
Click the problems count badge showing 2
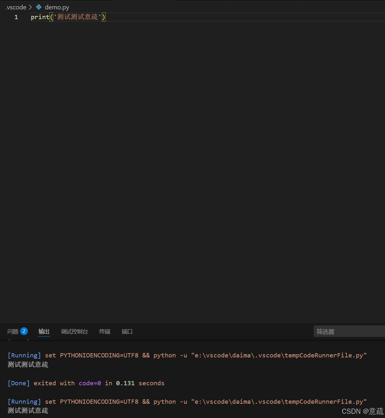pos(24,331)
